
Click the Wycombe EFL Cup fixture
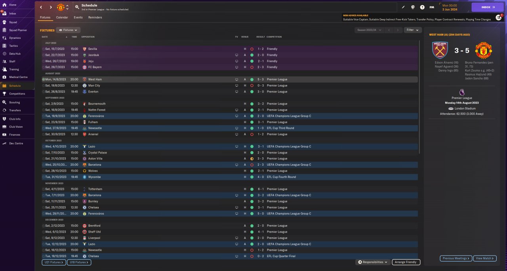point(229,177)
